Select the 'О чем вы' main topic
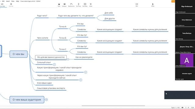The image size is (195, 109). click(19, 54)
